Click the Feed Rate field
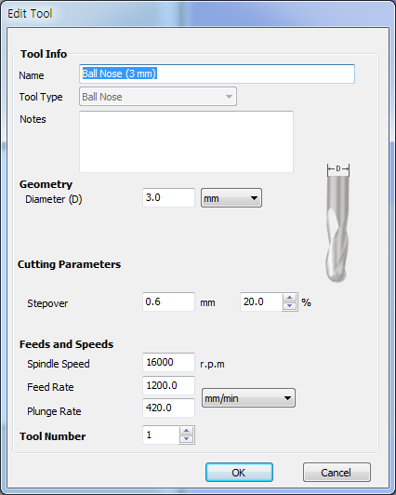 click(168, 385)
